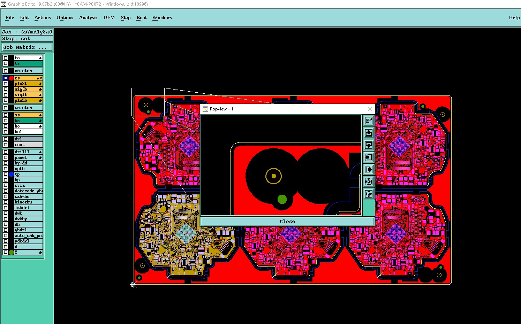This screenshot has width=521, height=324.
Task: Click the Popview pan up icon
Action: [x=369, y=133]
